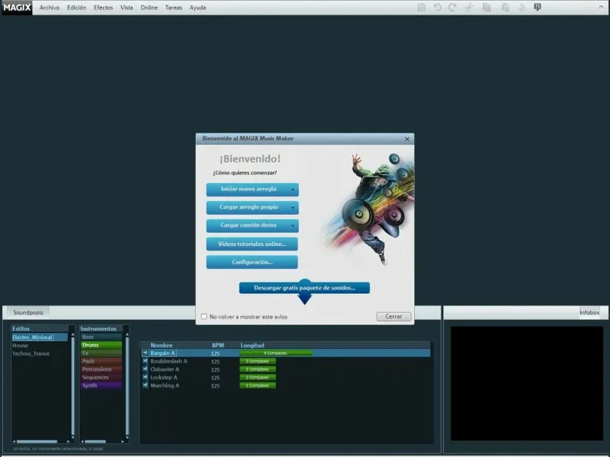Preview Bargain A loop speaker icon
The width and height of the screenshot is (610, 457).
[145, 353]
